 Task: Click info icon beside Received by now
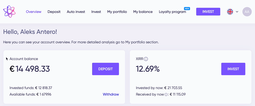(166, 95)
